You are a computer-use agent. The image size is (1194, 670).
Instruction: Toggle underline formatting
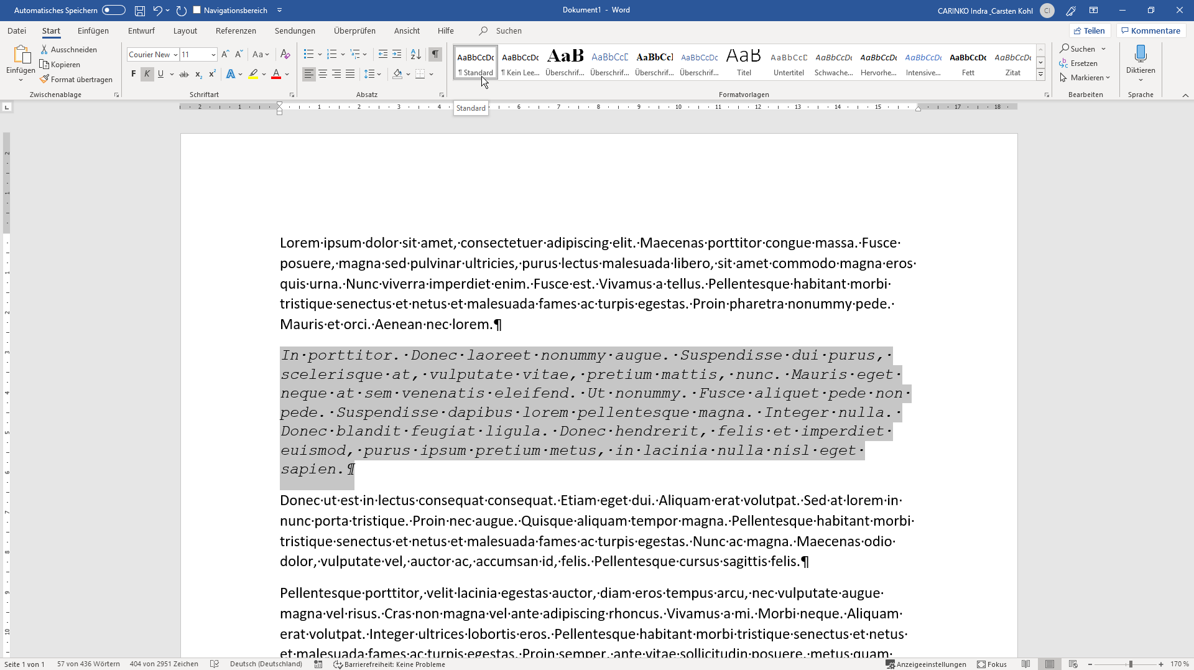click(160, 74)
